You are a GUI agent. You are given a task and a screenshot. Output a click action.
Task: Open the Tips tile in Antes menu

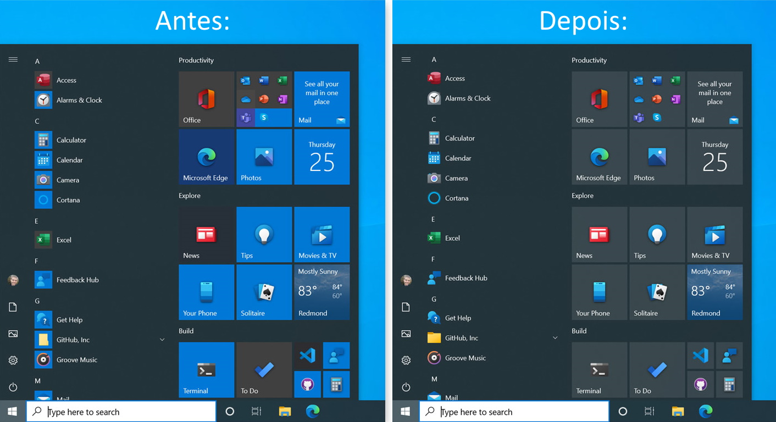pos(264,235)
